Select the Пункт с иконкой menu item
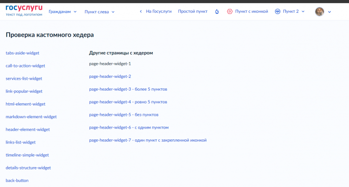Viewport: 349px width, 187px height. [x=251, y=11]
